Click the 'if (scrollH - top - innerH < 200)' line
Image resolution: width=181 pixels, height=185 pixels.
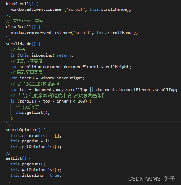(x=51, y=101)
